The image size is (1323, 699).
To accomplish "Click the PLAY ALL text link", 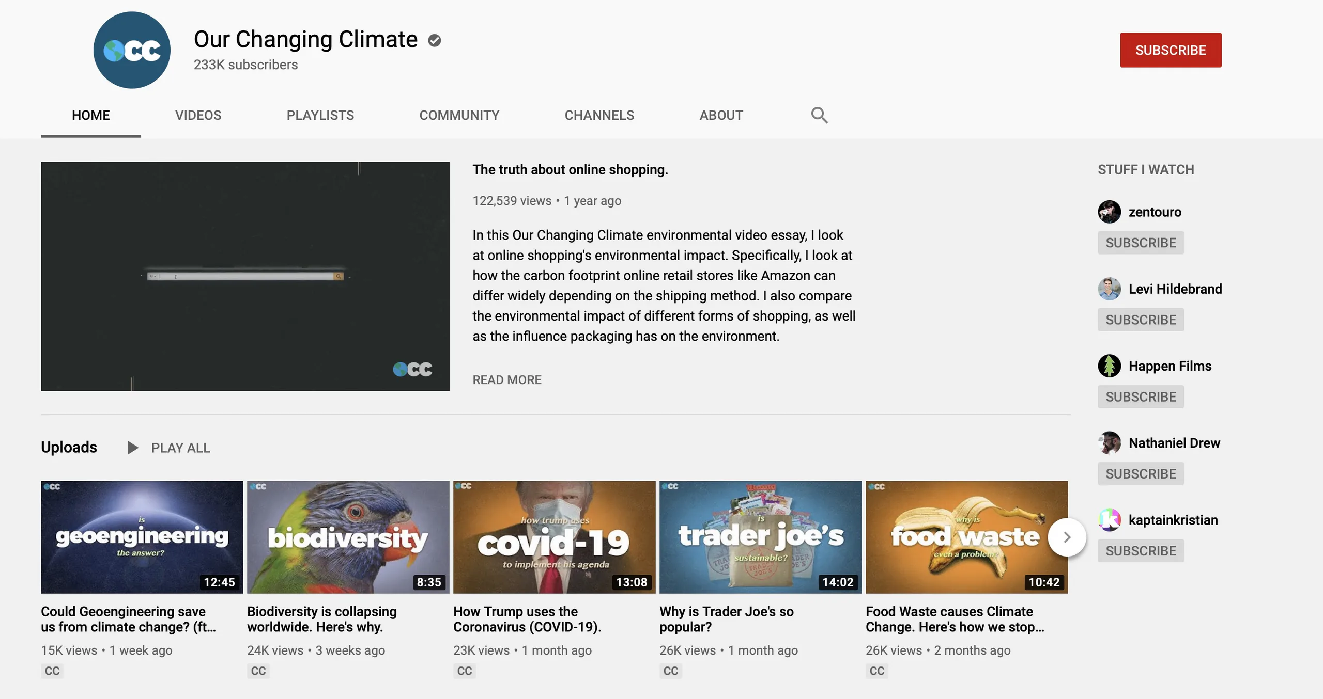I will 180,448.
